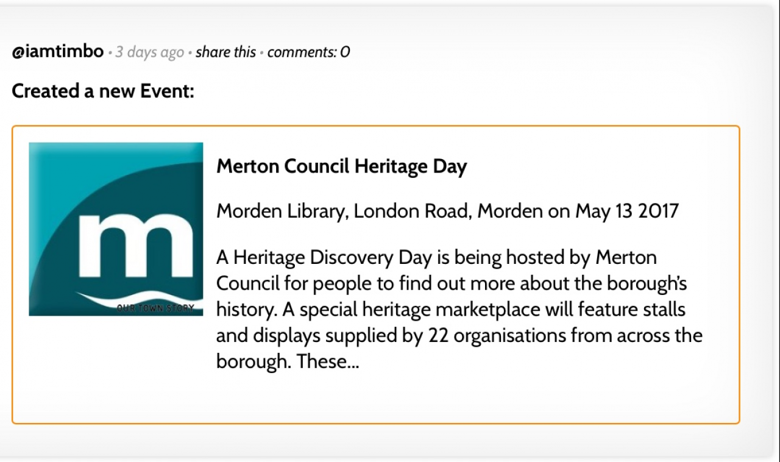Open the "comments: 0" link
Screen dimensions: 780x462
308,53
